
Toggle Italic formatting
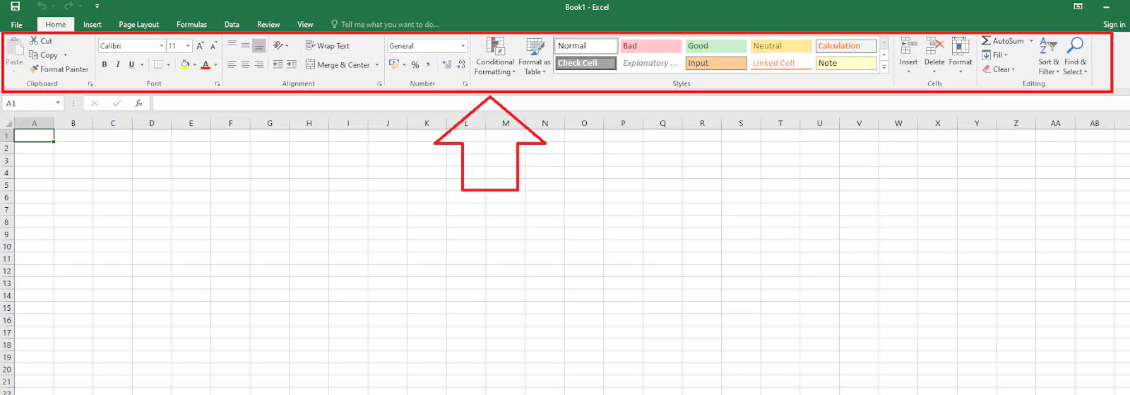click(x=118, y=64)
